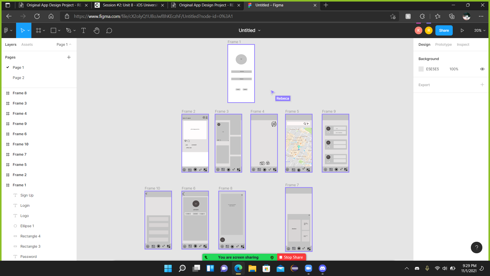
Task: Click the Present play button
Action: click(x=462, y=30)
